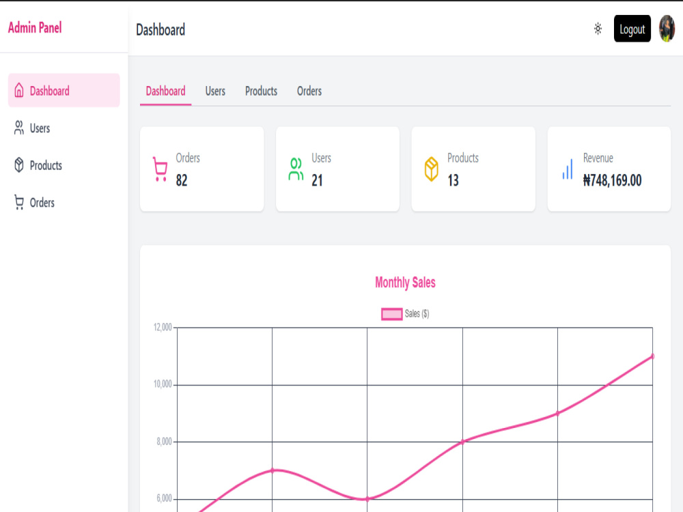The width and height of the screenshot is (683, 512).
Task: Open Products in the sidebar menu
Action: pos(64,165)
